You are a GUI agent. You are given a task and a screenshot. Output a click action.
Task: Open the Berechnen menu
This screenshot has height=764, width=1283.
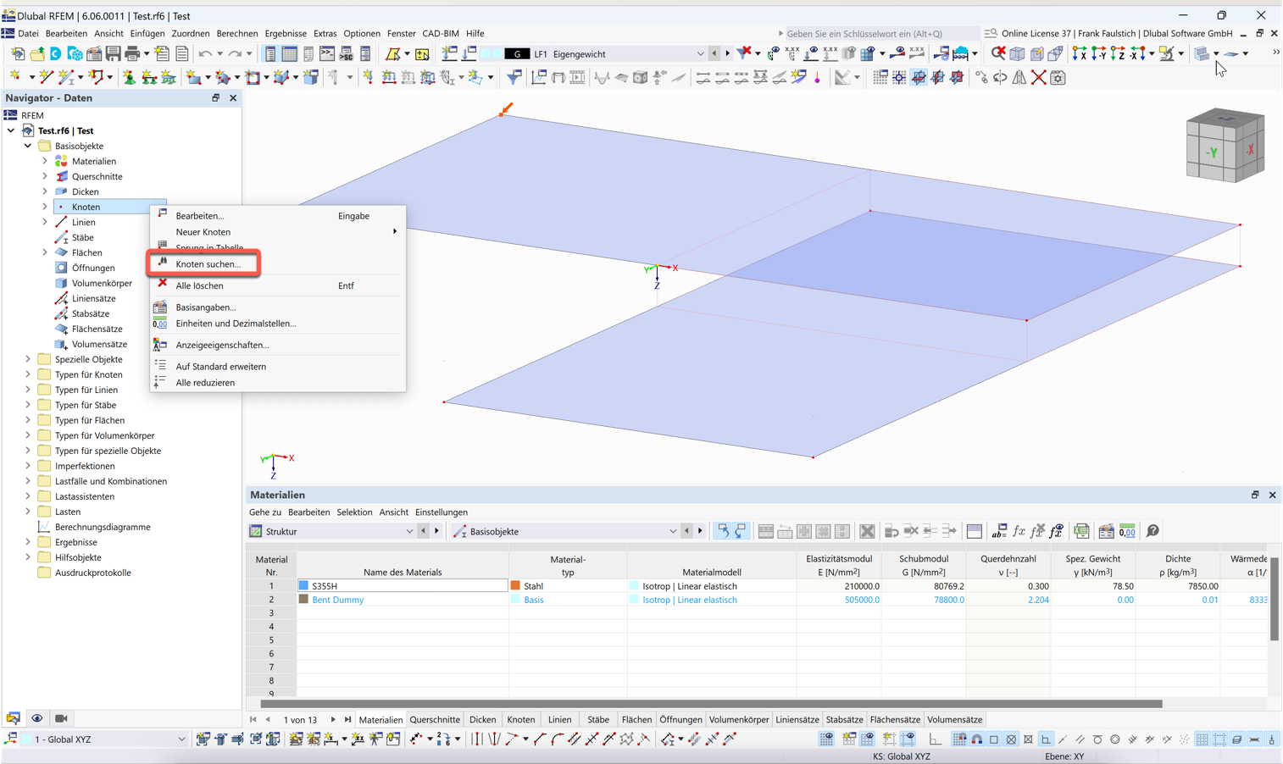[237, 33]
